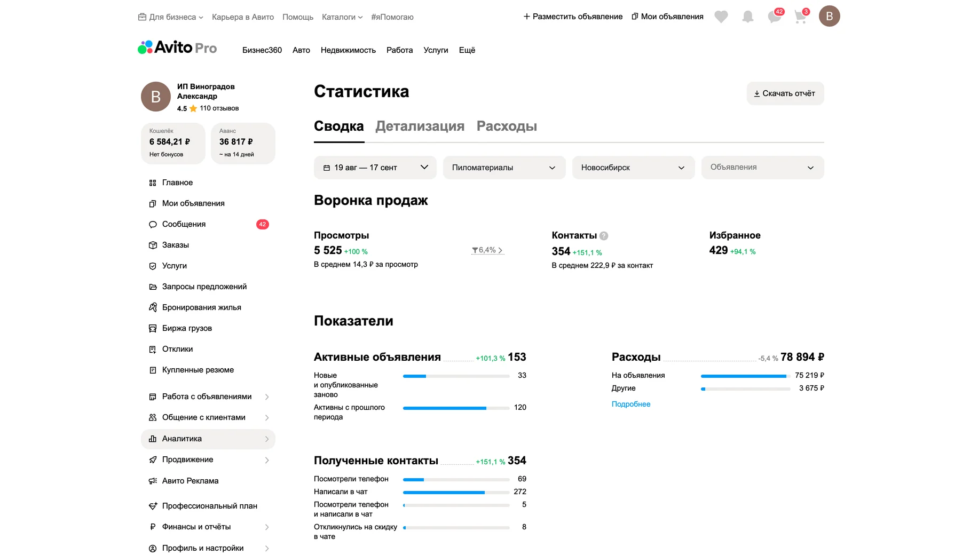Click the profile avatar beside ИП Виноградов
Viewport: 978px width, 555px height.
(156, 97)
